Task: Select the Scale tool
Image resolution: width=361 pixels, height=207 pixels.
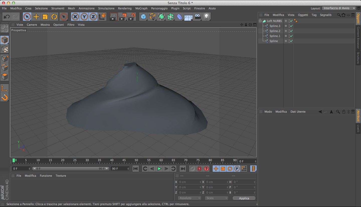Action: click(x=45, y=17)
